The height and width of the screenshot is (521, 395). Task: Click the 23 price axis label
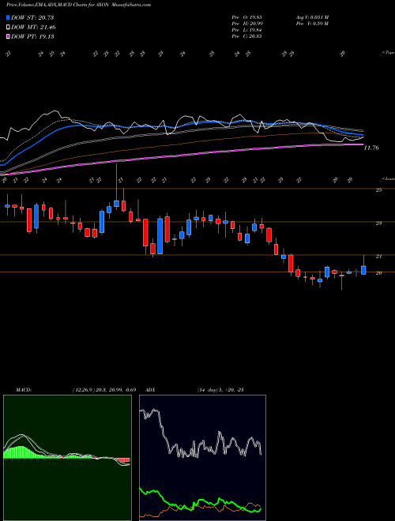click(378, 223)
